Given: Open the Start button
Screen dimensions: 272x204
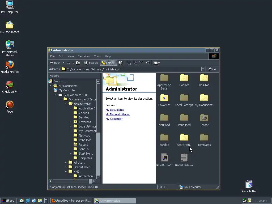Looking at the screenshot, I should click(x=8, y=201).
